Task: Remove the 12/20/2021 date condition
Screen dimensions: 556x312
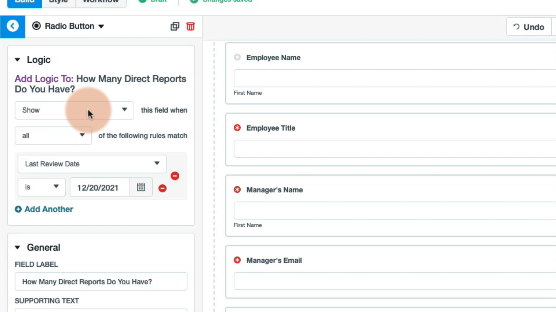Action: point(162,188)
